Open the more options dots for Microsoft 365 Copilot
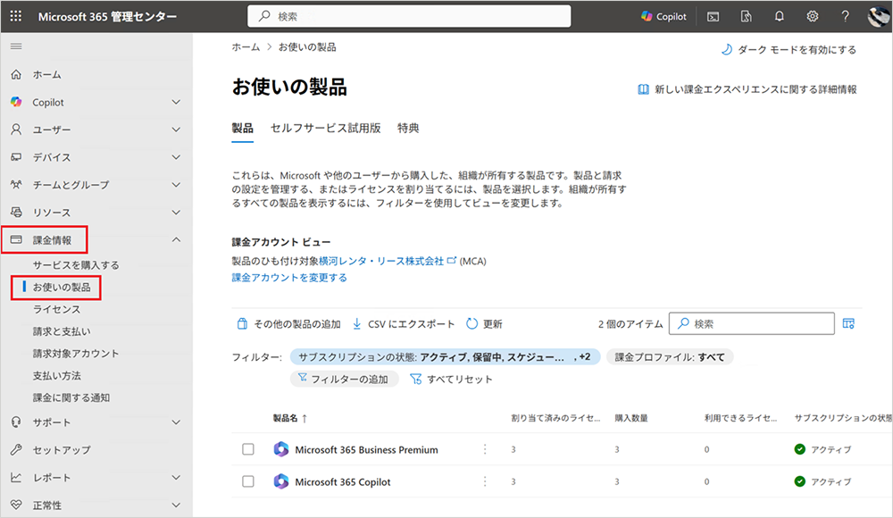This screenshot has width=893, height=518. [x=485, y=481]
